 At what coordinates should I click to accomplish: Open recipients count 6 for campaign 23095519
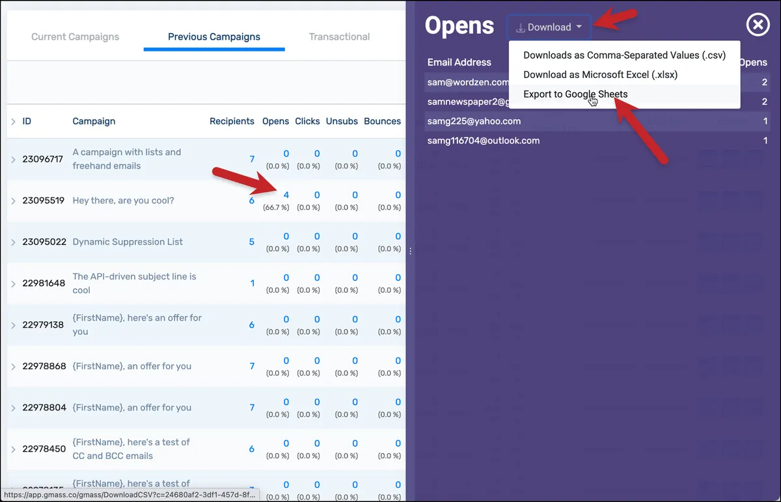point(252,201)
